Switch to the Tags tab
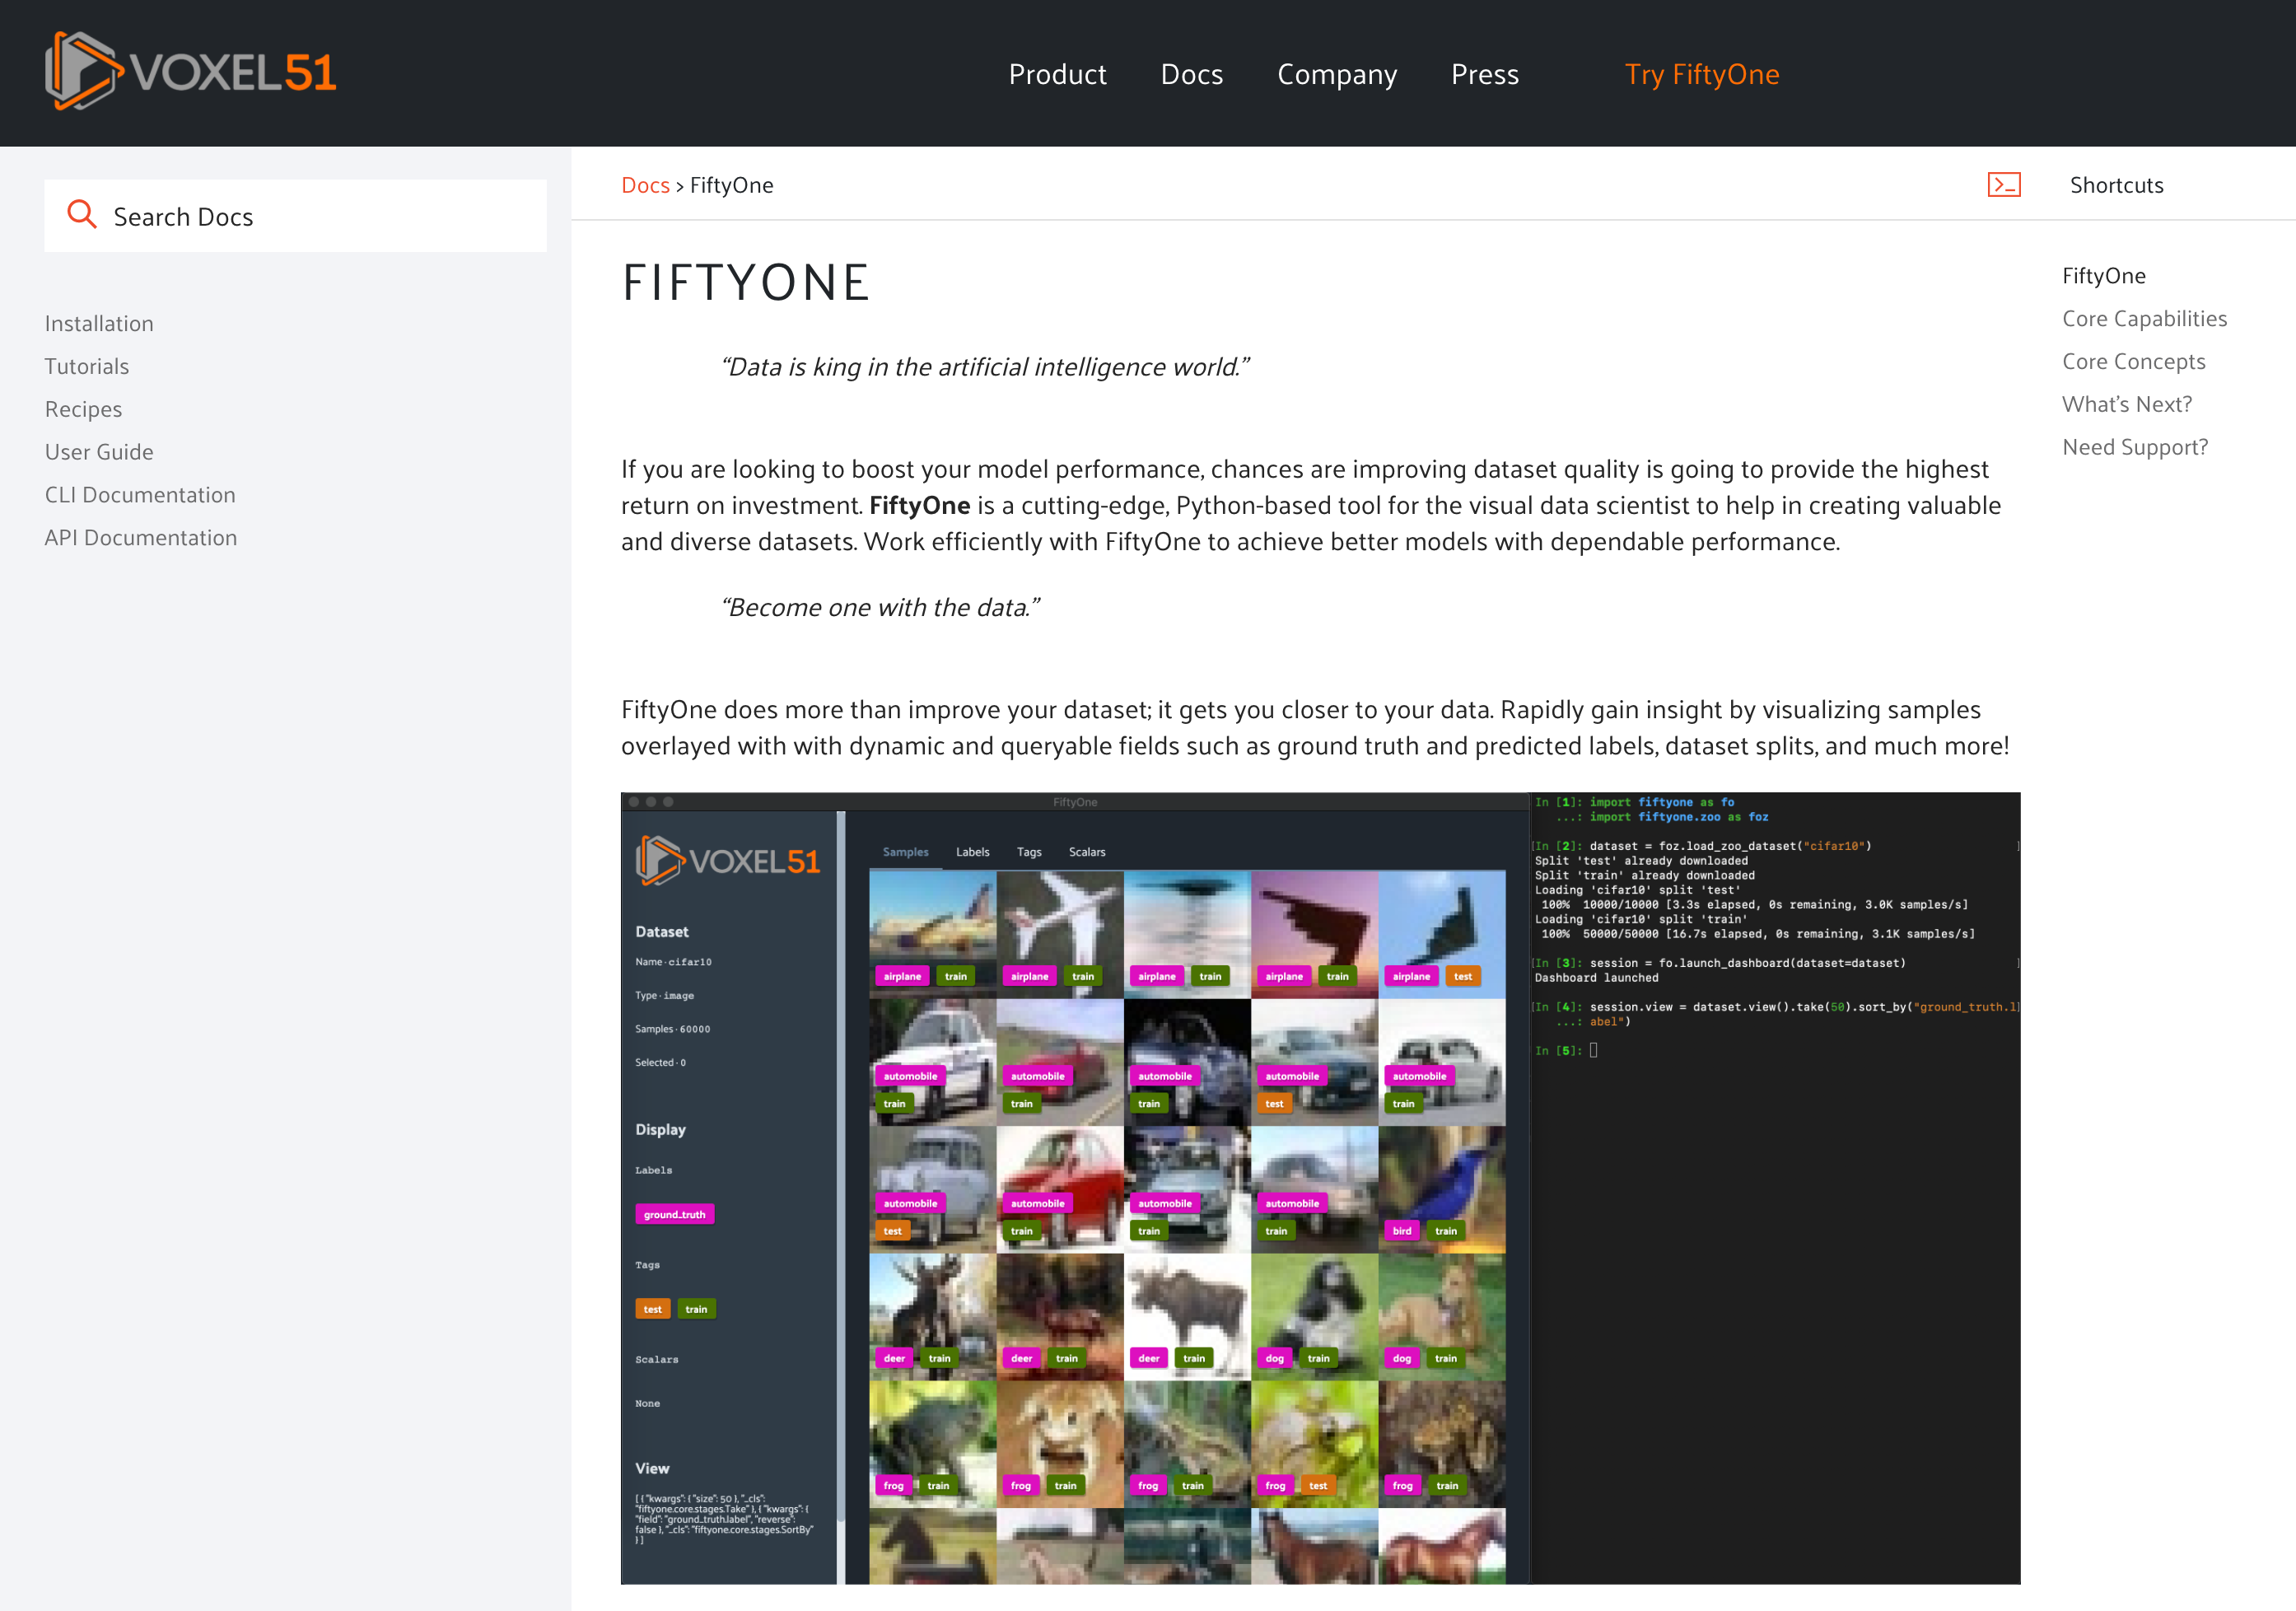The height and width of the screenshot is (1611, 2296). (1028, 852)
